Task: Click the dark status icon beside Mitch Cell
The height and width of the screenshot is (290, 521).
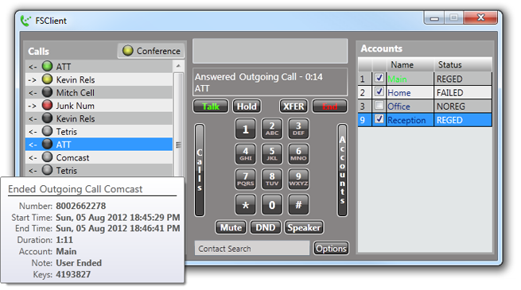Action: coord(48,92)
